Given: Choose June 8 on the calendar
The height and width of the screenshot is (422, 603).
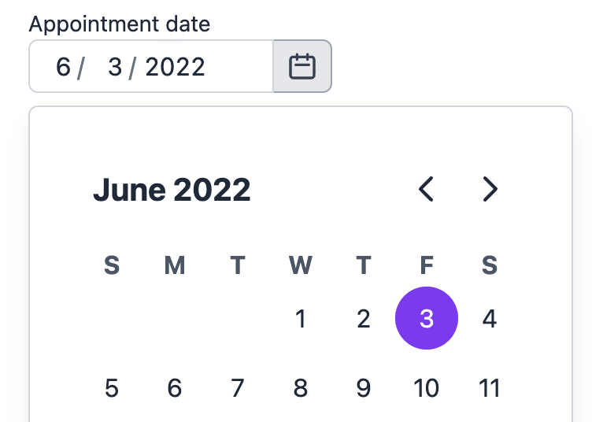Looking at the screenshot, I should click(x=300, y=388).
